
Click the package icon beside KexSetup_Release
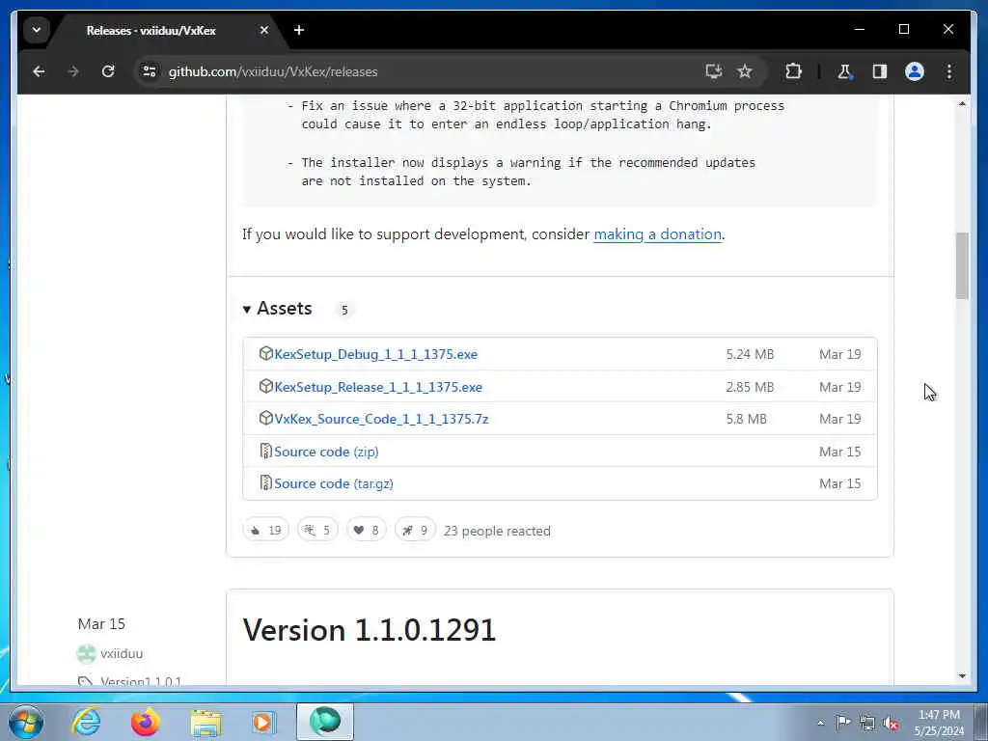point(266,386)
